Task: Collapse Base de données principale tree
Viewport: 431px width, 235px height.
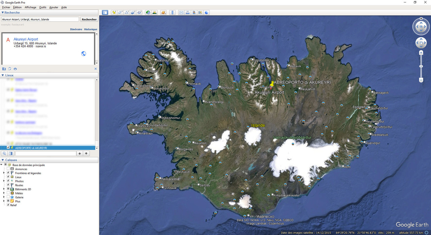Action: coord(1,165)
